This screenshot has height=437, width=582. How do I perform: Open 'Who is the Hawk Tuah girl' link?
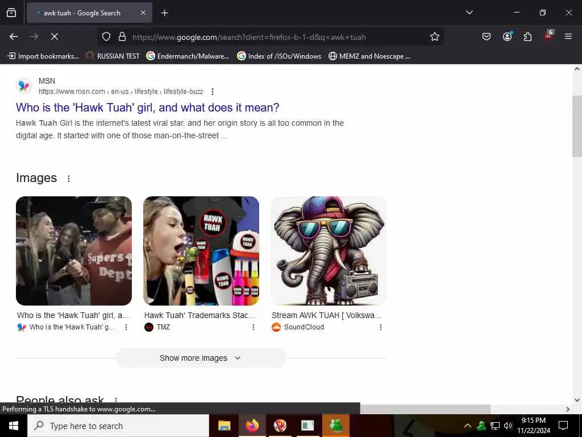[147, 108]
